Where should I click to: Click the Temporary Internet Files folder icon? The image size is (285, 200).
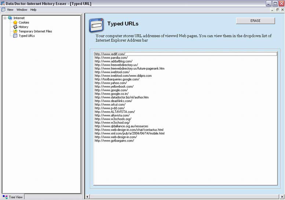15,31
